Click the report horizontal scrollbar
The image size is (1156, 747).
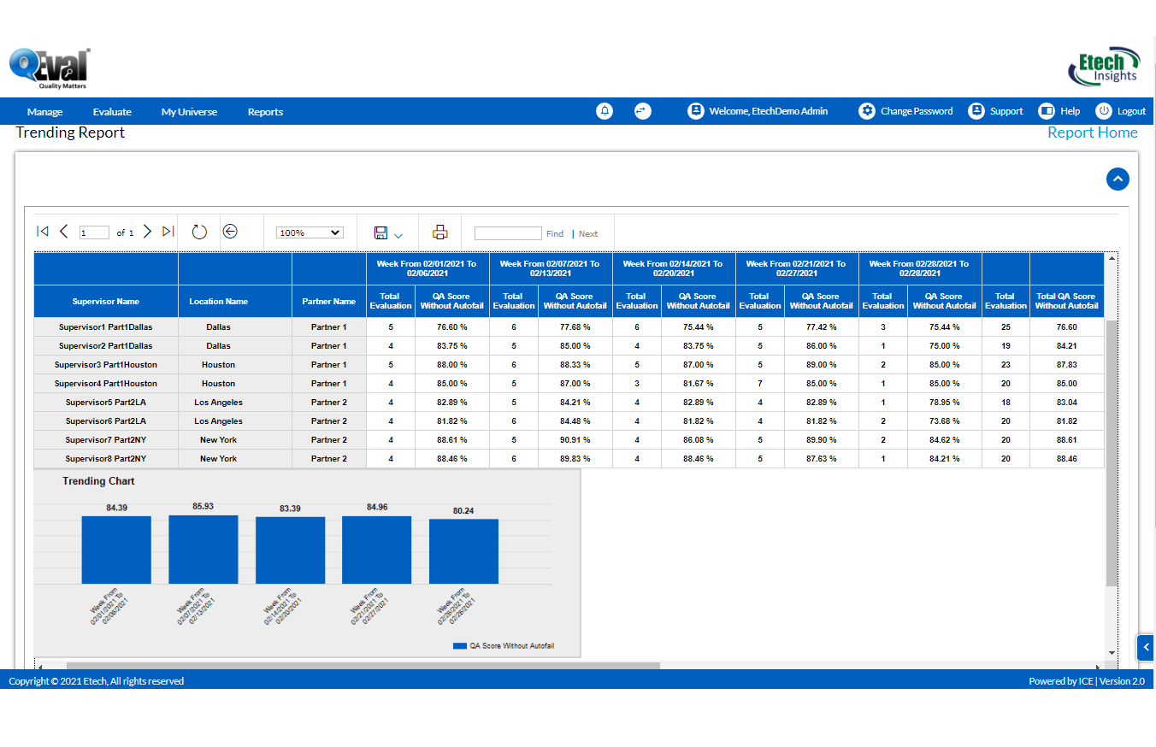(363, 666)
